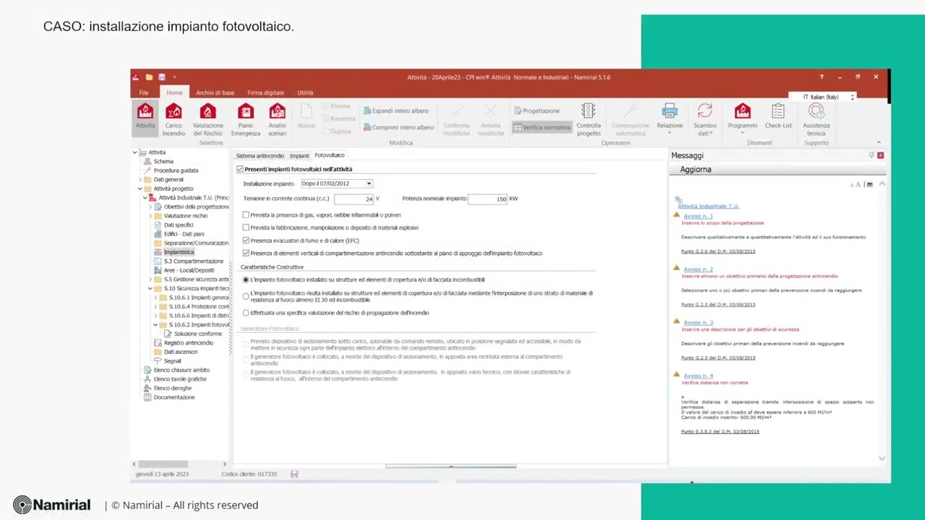Expand the Dati generali tree node
Image resolution: width=925 pixels, height=520 pixels.
tap(139, 179)
